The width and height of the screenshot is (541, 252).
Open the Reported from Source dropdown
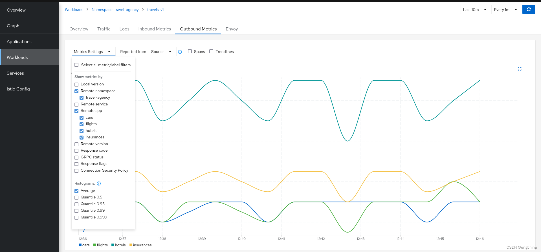click(162, 52)
